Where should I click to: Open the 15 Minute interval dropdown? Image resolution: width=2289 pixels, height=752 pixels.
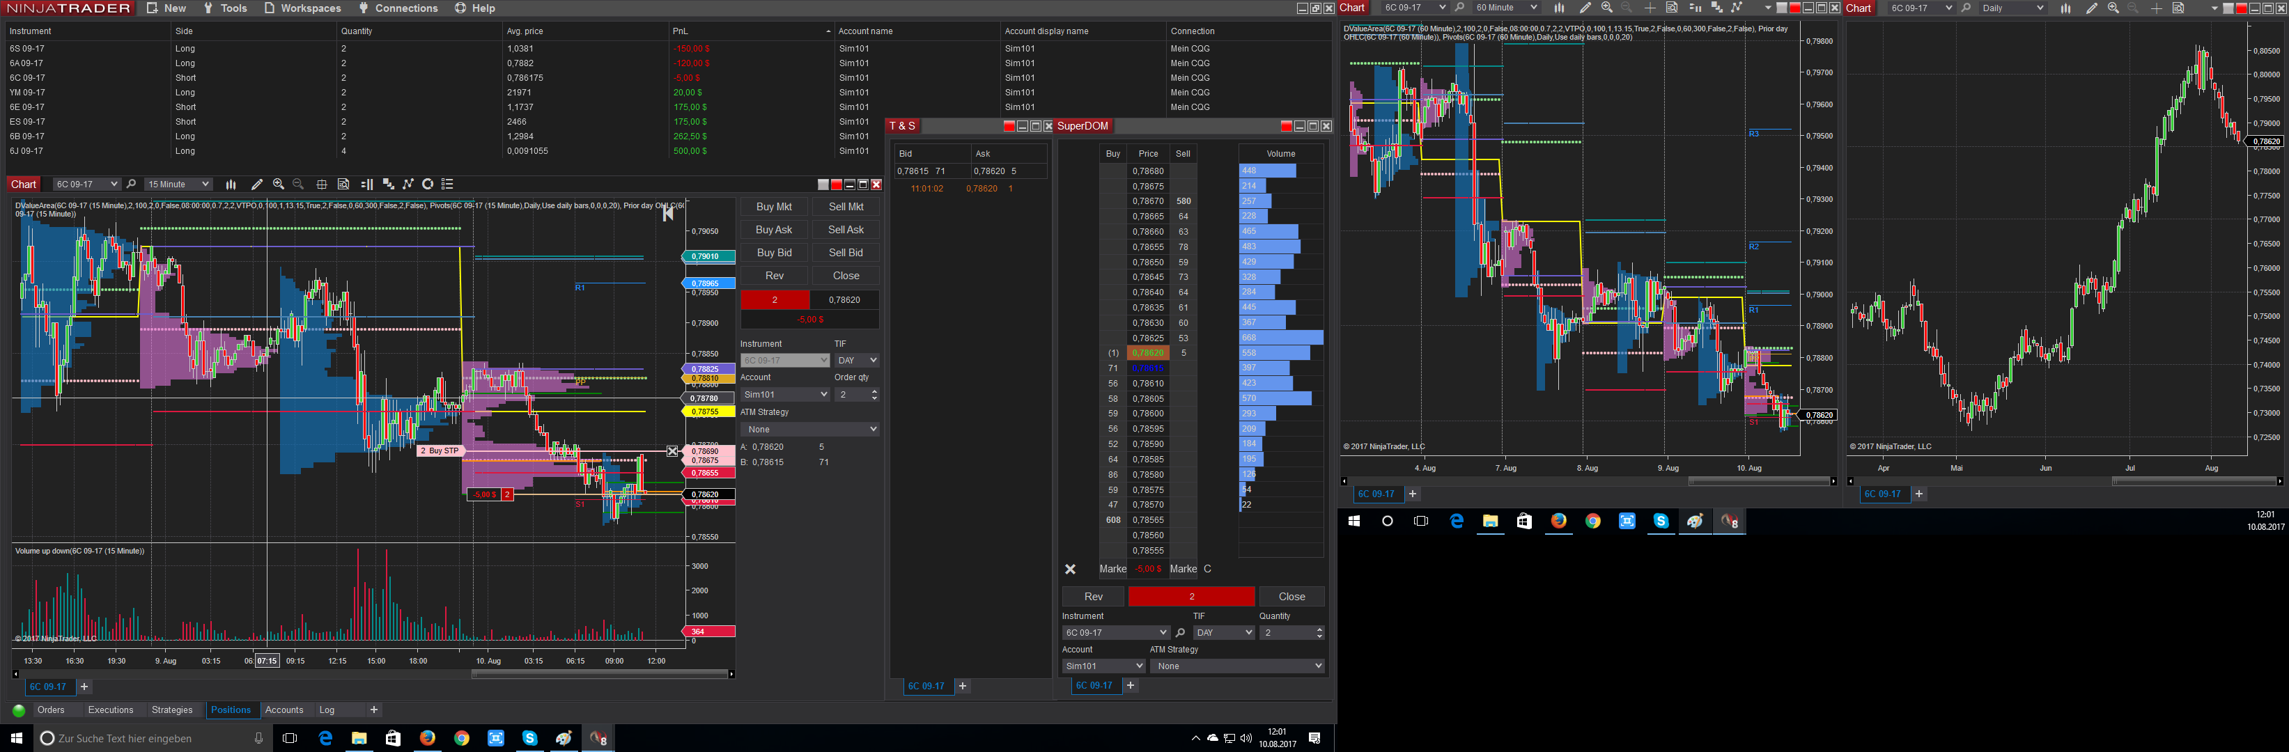[178, 185]
